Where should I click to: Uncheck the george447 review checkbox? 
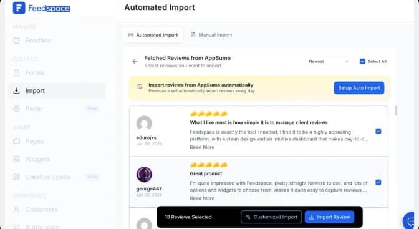tap(378, 182)
